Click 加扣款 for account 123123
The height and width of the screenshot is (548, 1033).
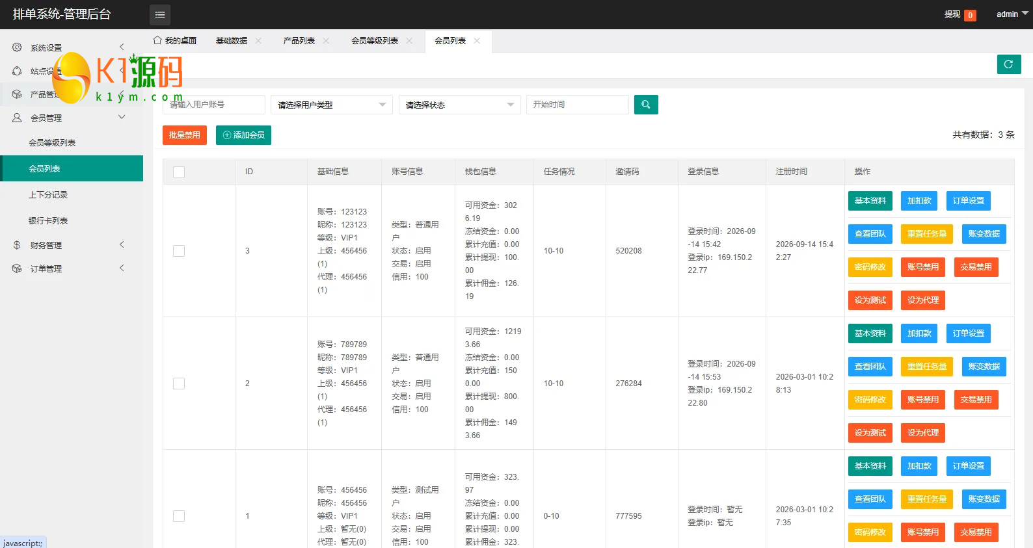[x=919, y=201]
